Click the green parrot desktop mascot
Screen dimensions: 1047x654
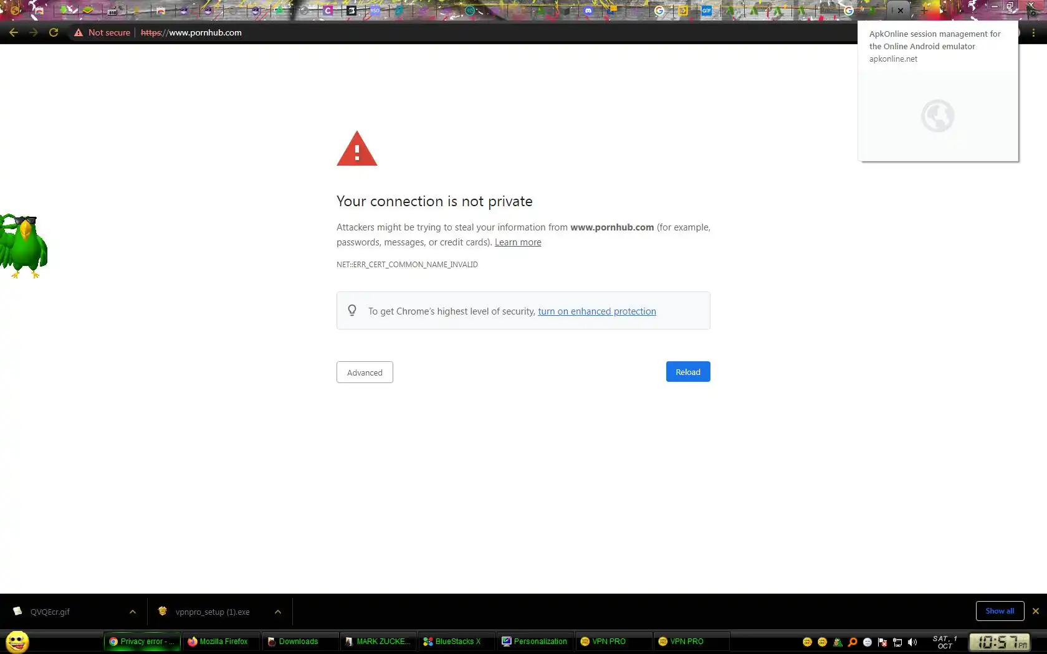(x=24, y=246)
